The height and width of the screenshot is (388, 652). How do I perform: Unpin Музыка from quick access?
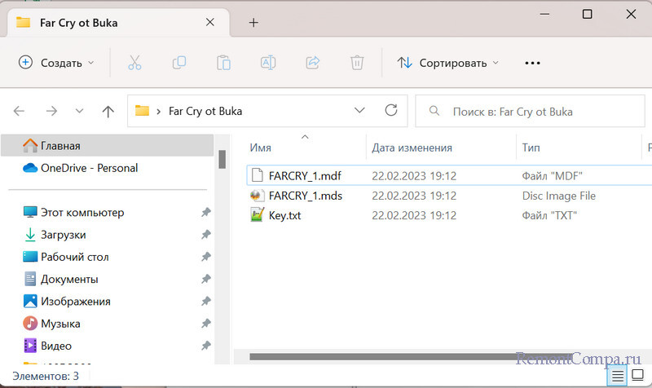pyautogui.click(x=206, y=324)
